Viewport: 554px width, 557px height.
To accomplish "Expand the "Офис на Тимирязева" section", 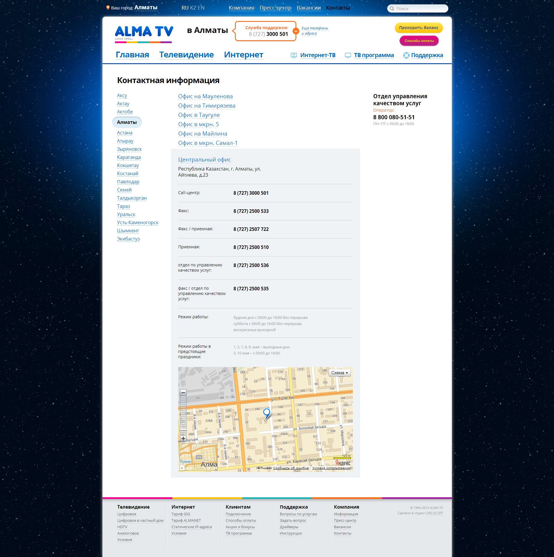I will point(207,106).
